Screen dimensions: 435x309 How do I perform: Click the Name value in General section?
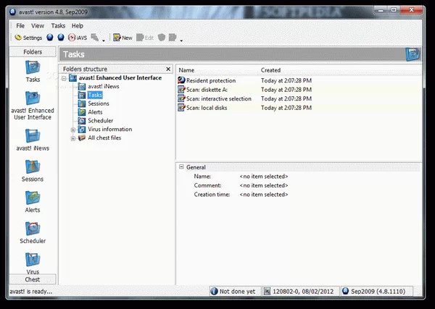264,177
